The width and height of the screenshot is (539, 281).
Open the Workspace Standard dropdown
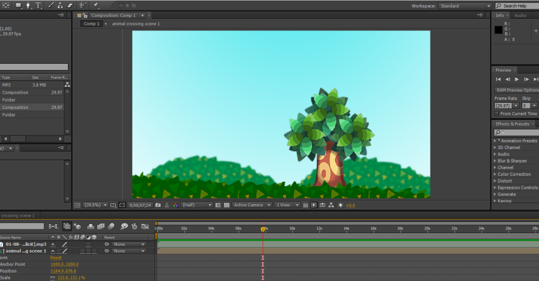(x=465, y=6)
